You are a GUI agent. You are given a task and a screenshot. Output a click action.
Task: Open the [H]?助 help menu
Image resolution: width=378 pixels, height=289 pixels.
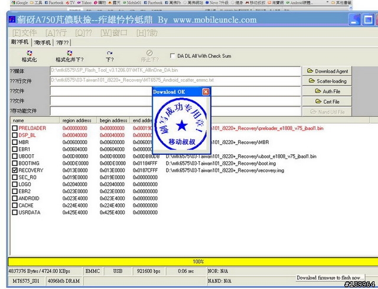pos(147,33)
